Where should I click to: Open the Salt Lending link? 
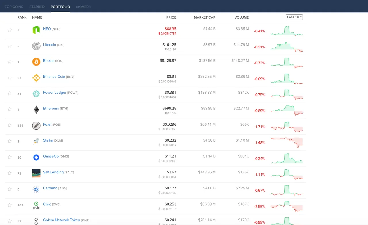tap(53, 172)
